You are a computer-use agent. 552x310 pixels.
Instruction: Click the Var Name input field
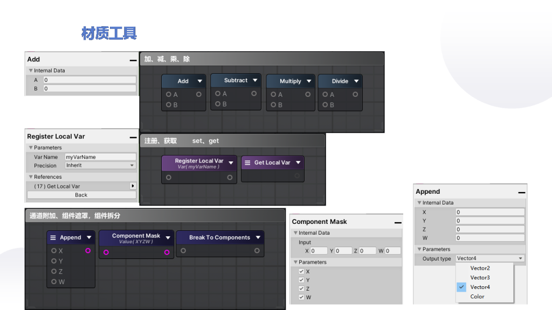(100, 157)
